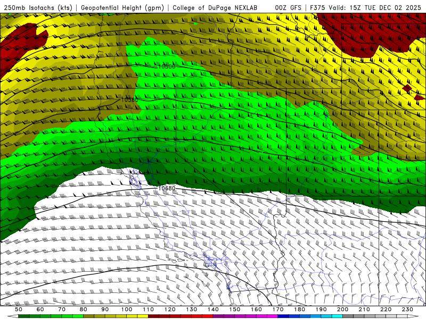The width and height of the screenshot is (426, 319).
Task: Click the 220 value on the color scale
Action: pos(386,309)
